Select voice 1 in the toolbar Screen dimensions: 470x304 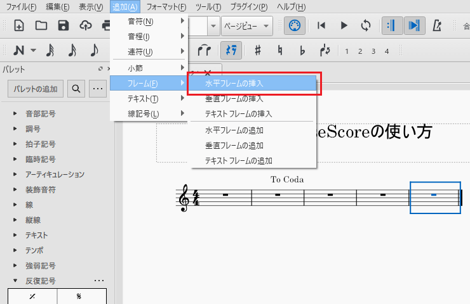tap(346, 51)
